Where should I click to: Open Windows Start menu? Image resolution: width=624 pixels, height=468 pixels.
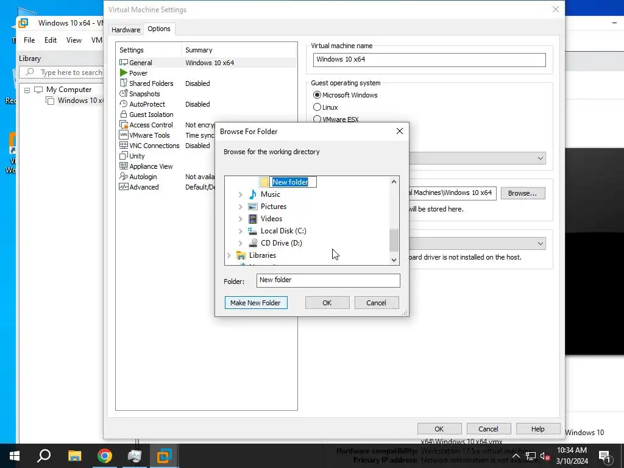pyautogui.click(x=15, y=456)
